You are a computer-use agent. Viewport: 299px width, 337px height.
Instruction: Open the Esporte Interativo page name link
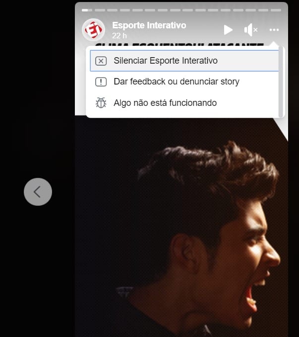click(x=149, y=25)
